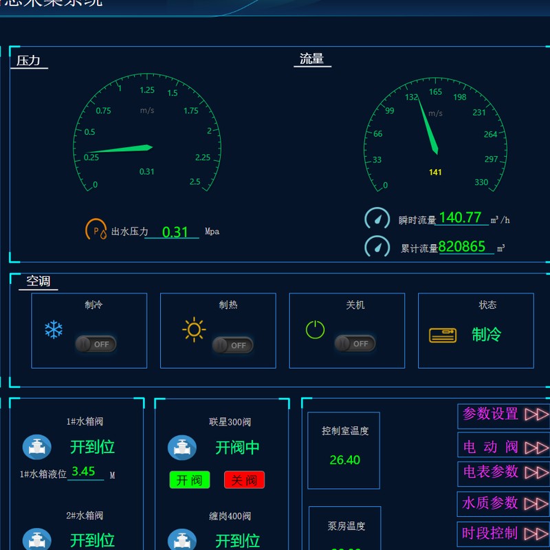550x550 pixels.
Task: Click the green power-off icon
Action: (x=315, y=329)
